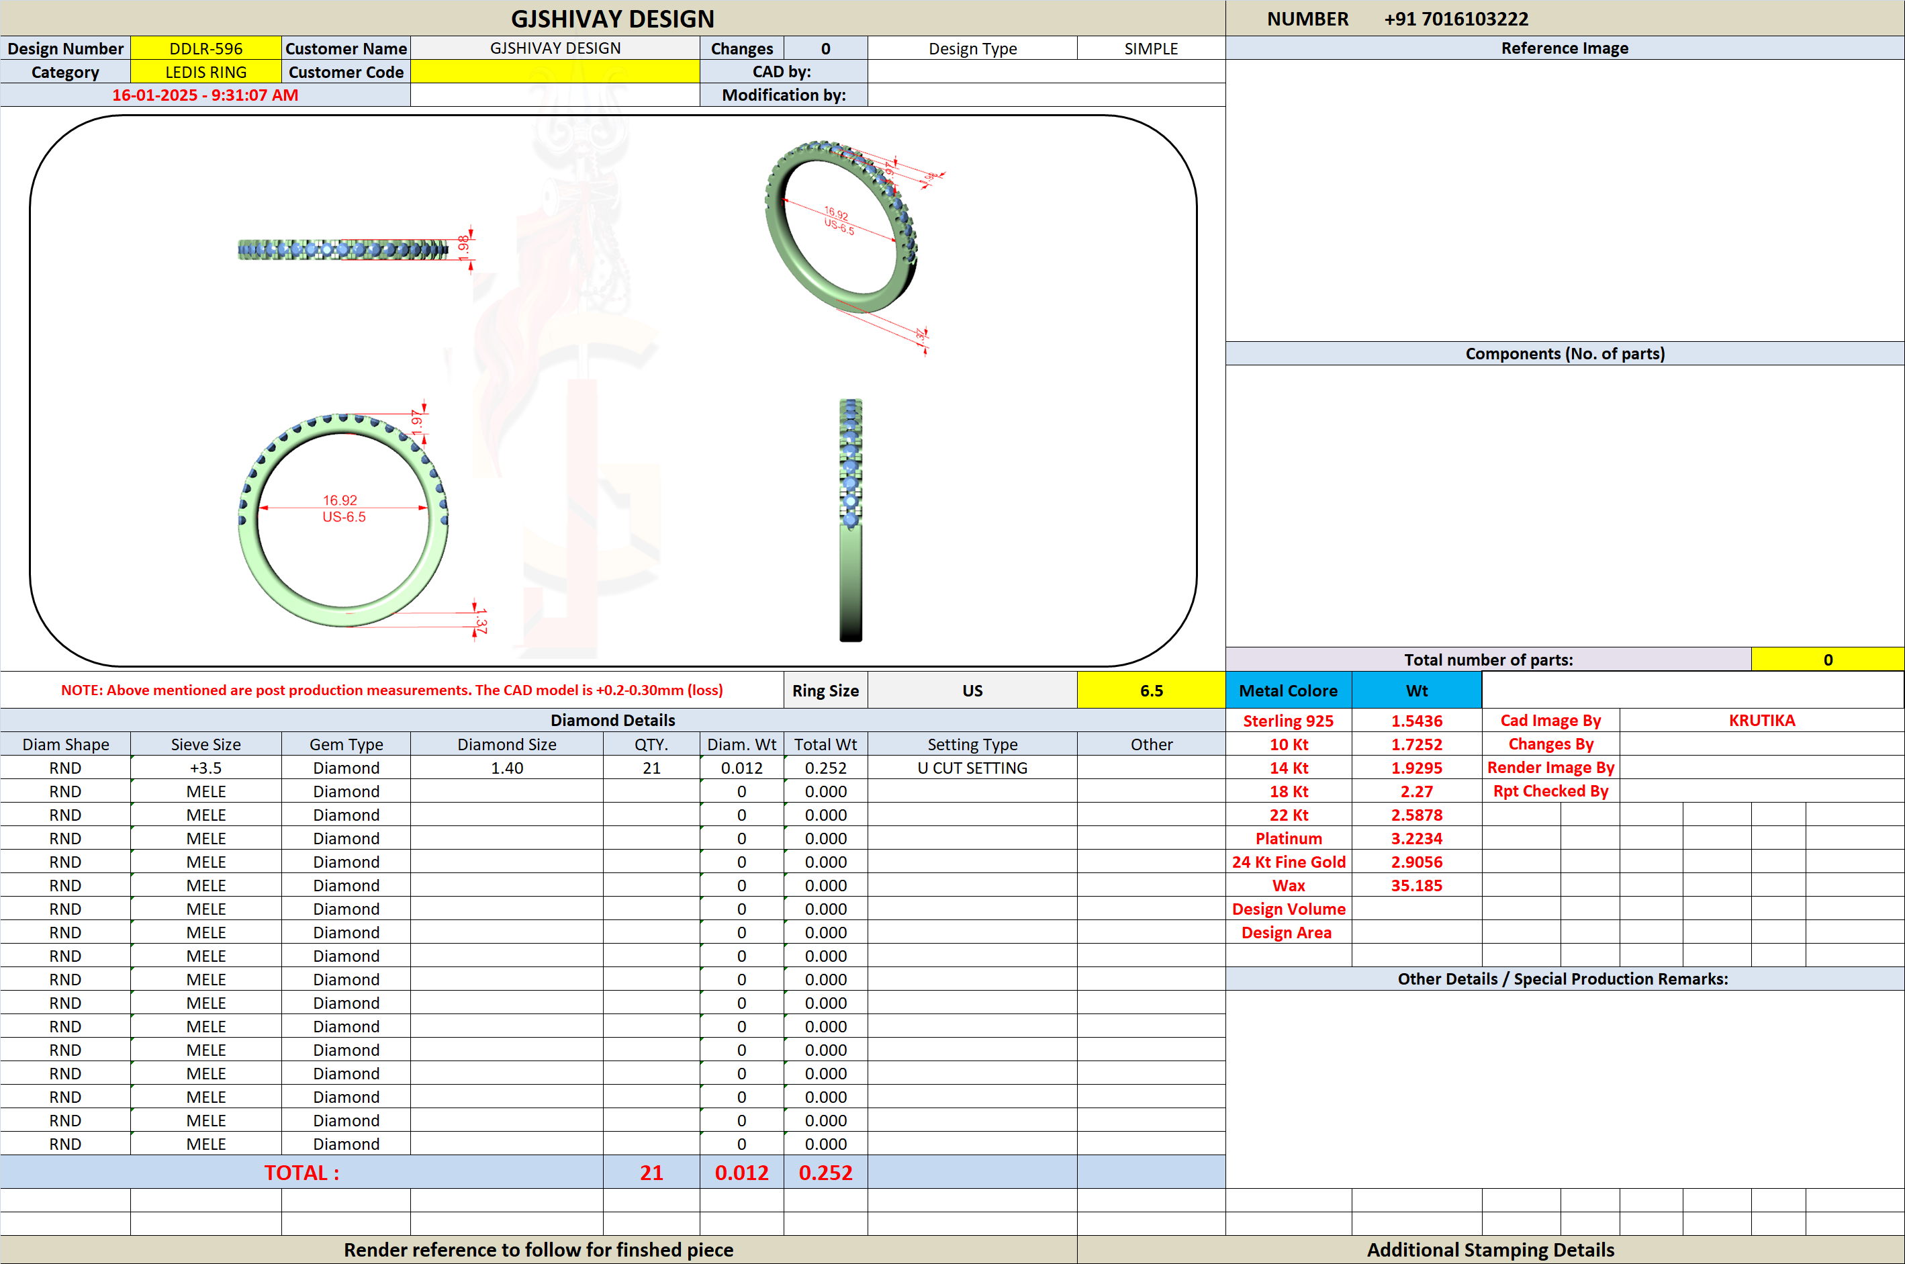Select the Design Number cell DDLR-596

point(205,48)
